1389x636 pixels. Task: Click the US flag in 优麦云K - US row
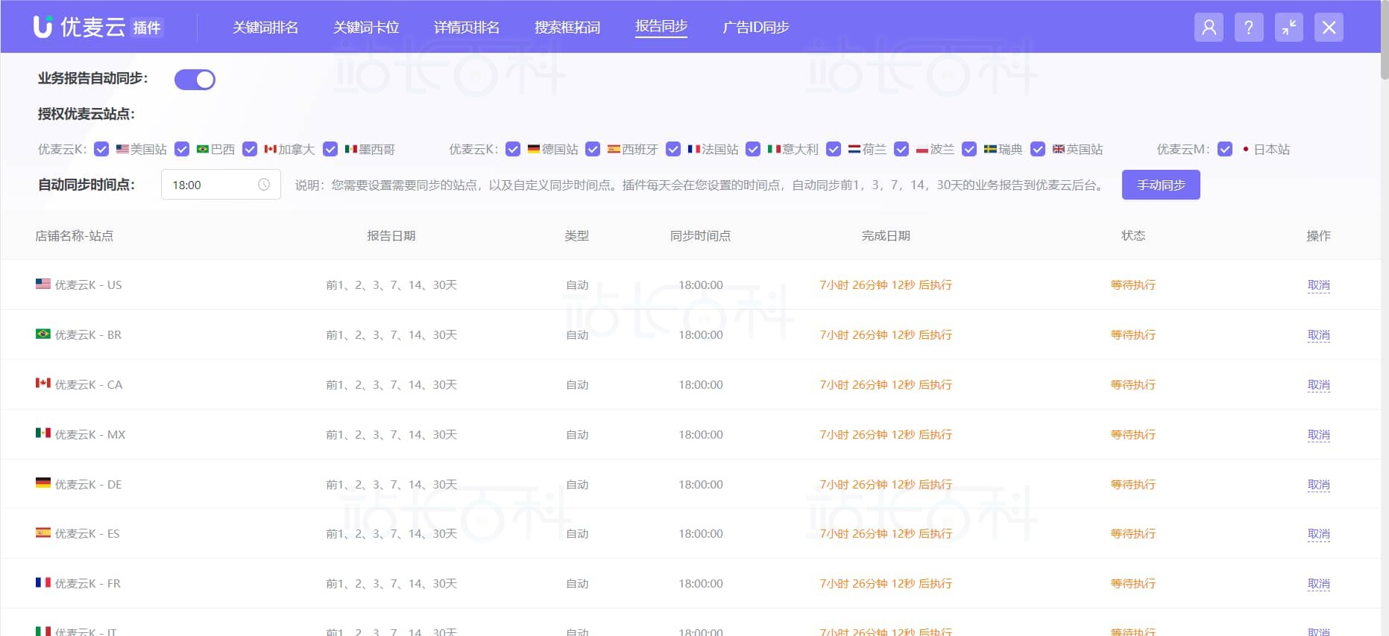[43, 284]
